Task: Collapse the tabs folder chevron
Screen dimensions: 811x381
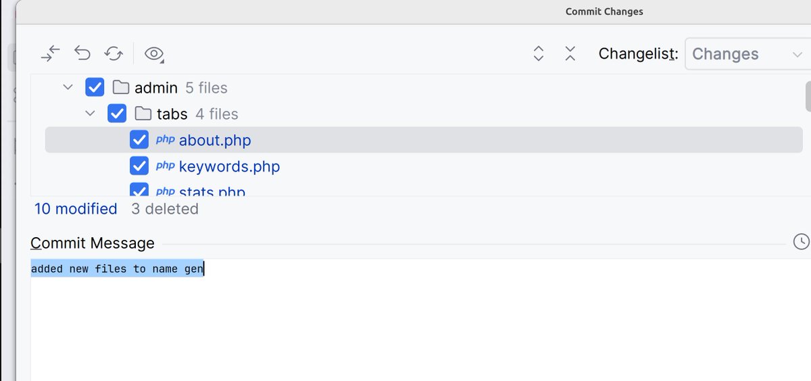Action: point(90,113)
